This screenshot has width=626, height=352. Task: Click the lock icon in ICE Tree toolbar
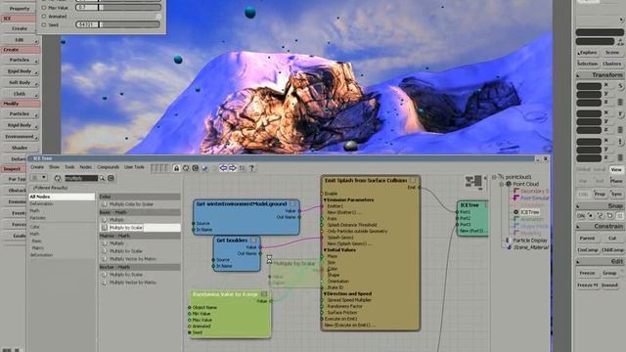[176, 168]
